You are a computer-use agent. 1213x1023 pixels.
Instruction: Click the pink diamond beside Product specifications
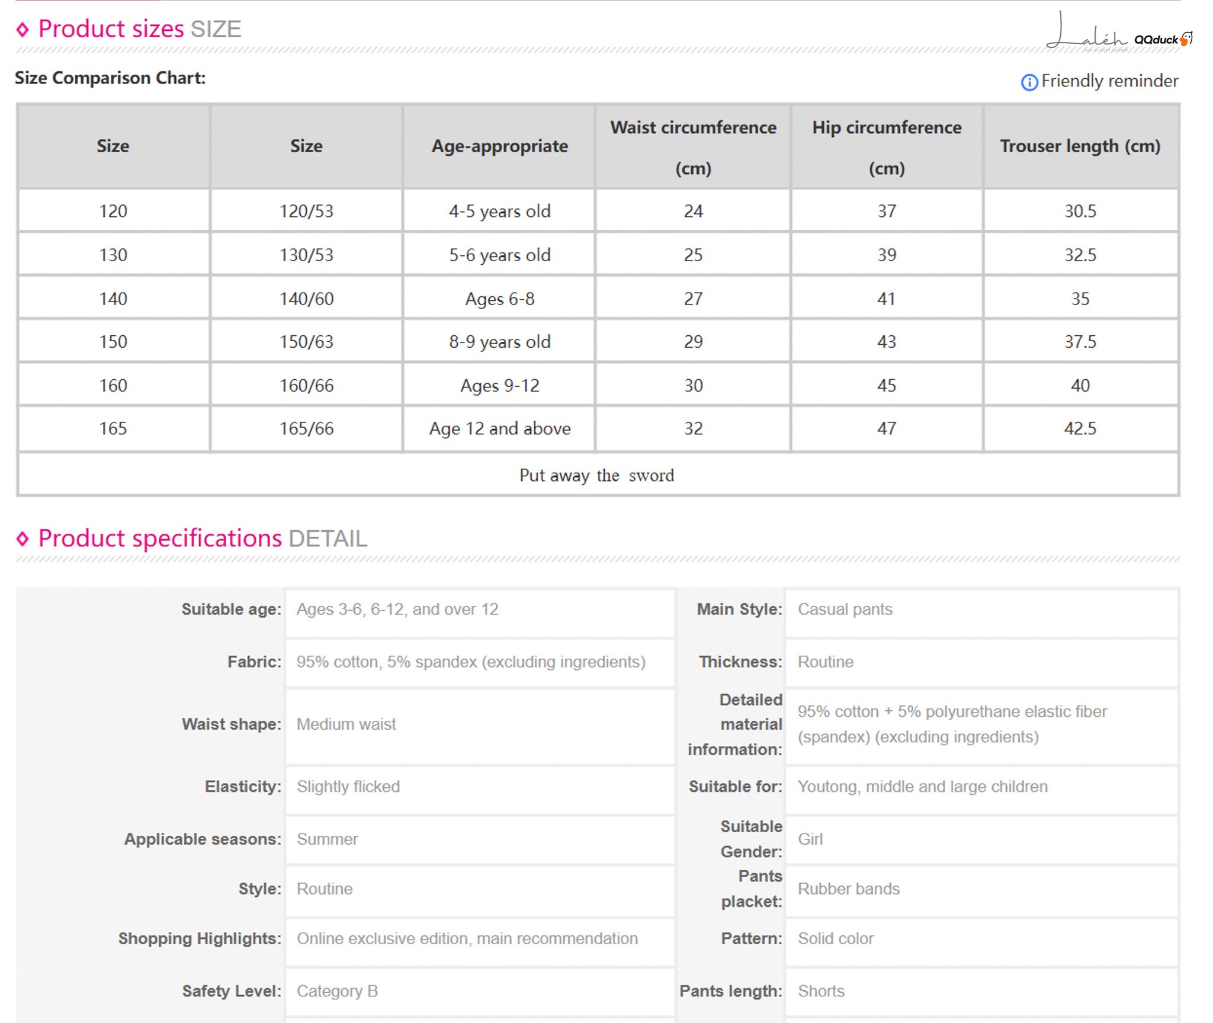click(x=23, y=538)
